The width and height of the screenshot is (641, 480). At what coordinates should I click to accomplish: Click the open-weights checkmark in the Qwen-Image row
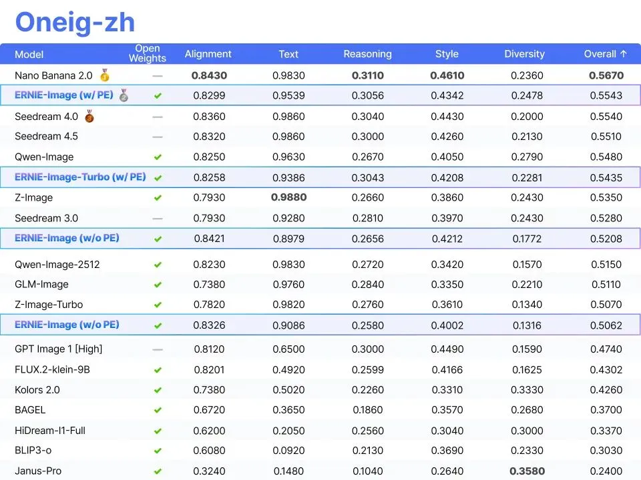158,157
